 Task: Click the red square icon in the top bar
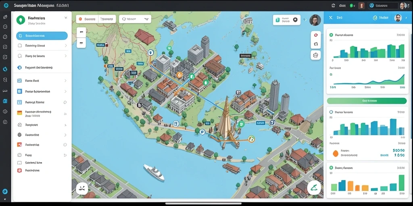pos(361,6)
